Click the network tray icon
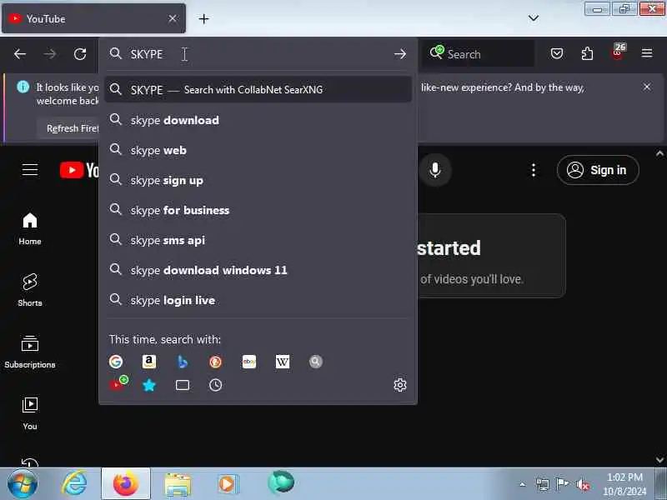The height and width of the screenshot is (500, 667). (543, 484)
